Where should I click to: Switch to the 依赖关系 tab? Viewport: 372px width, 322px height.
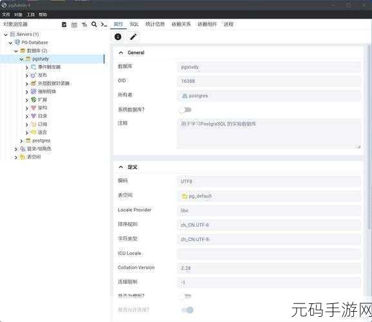click(x=181, y=24)
